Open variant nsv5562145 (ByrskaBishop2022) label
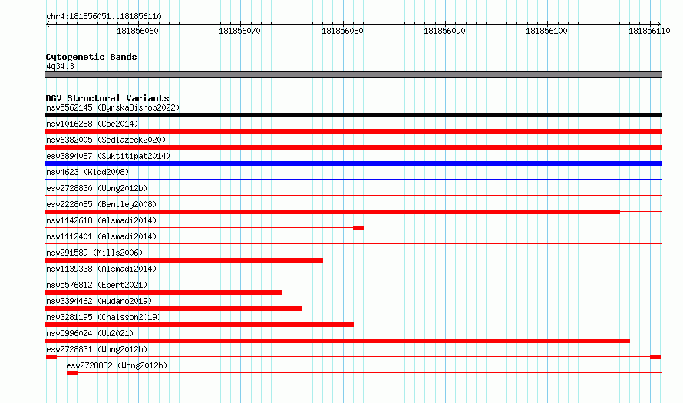683x403 pixels. tap(113, 107)
